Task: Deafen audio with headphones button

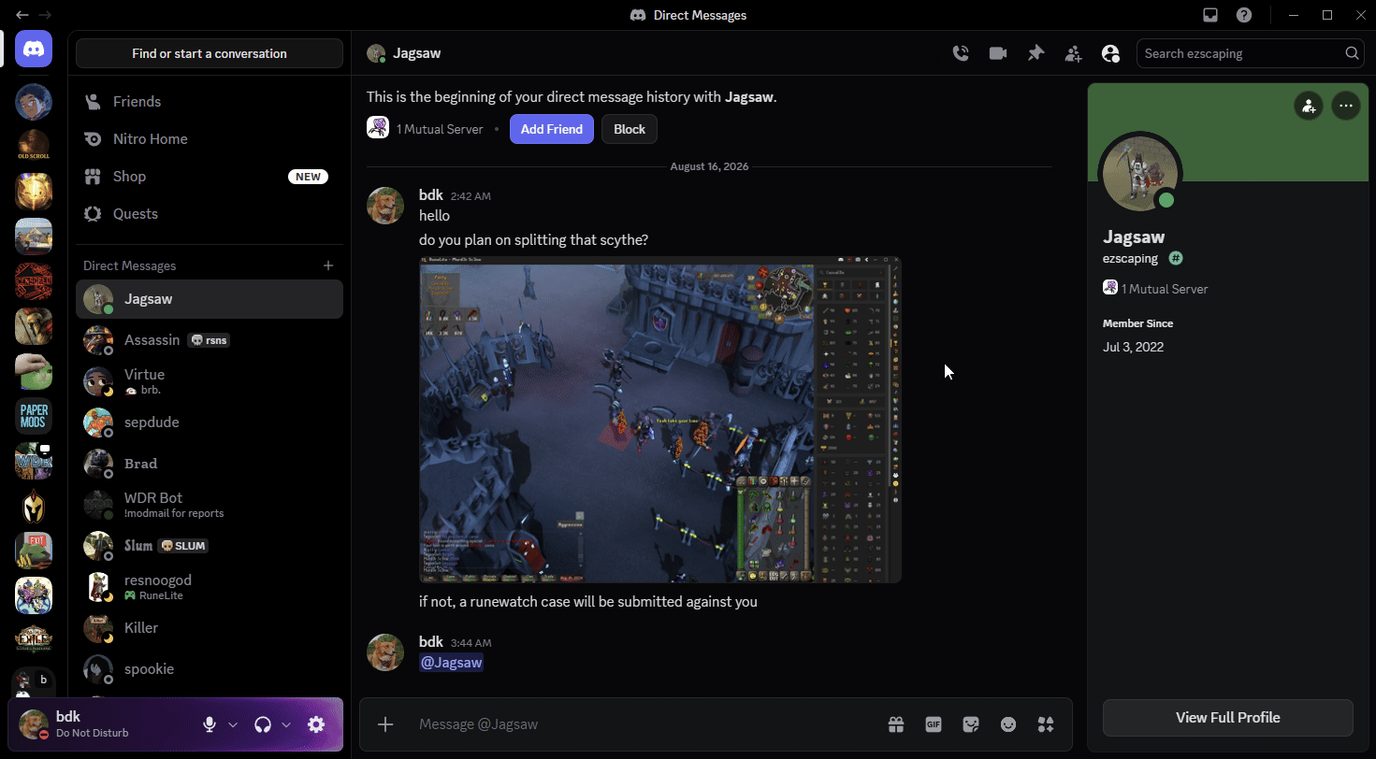Action: [263, 724]
